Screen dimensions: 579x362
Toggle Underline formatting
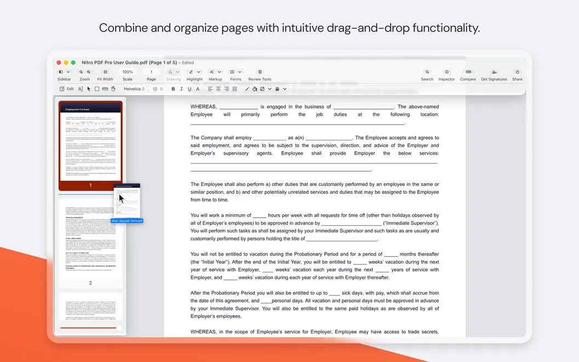189,89
